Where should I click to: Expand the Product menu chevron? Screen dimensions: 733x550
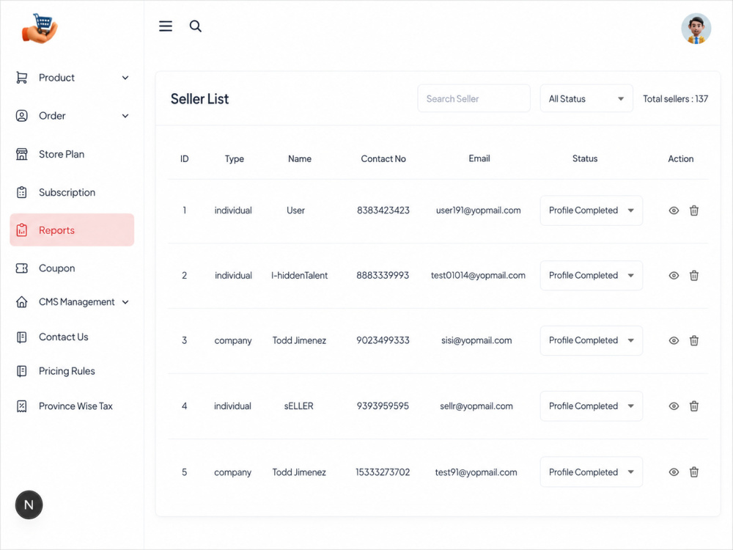125,78
